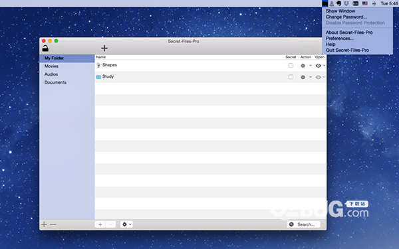Click the Secret-Files-Pro menu bar icon

coord(325,3)
